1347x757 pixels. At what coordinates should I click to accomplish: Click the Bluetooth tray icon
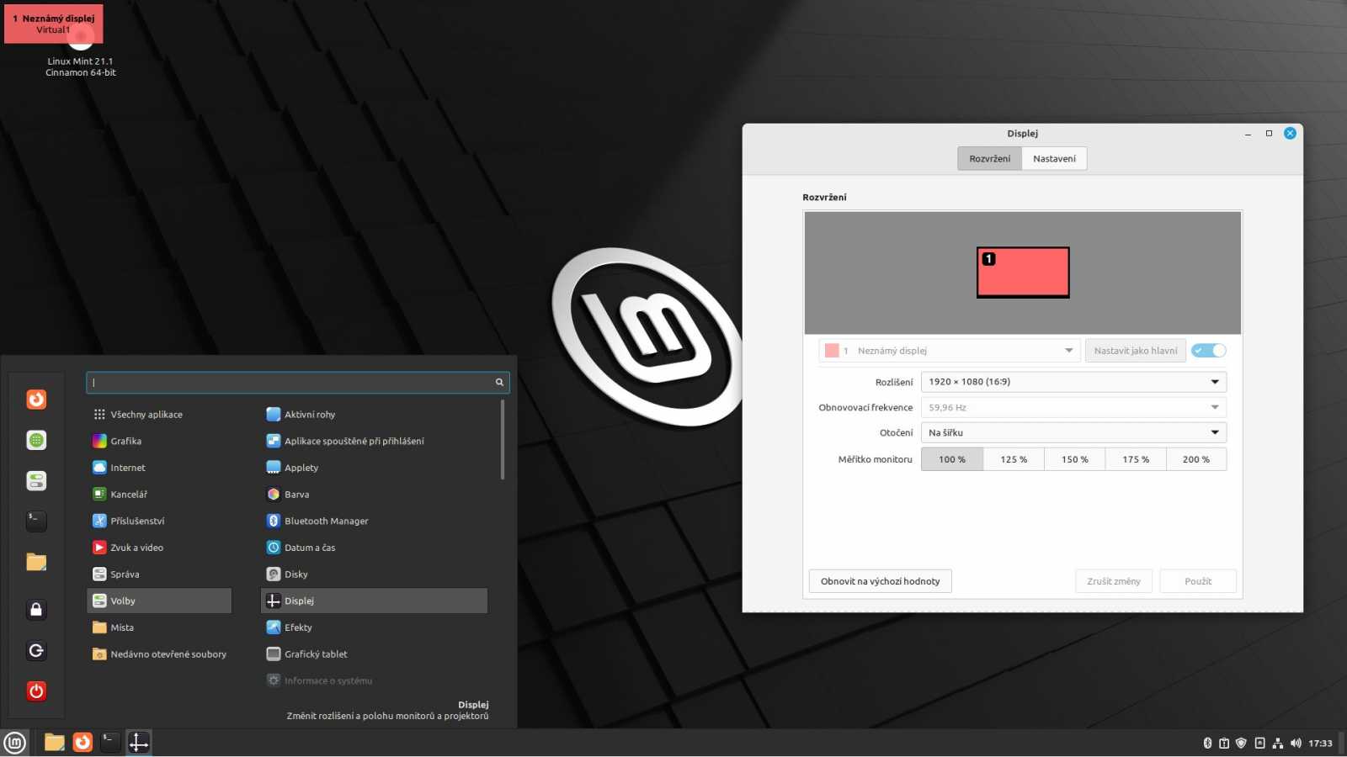[x=1207, y=744]
